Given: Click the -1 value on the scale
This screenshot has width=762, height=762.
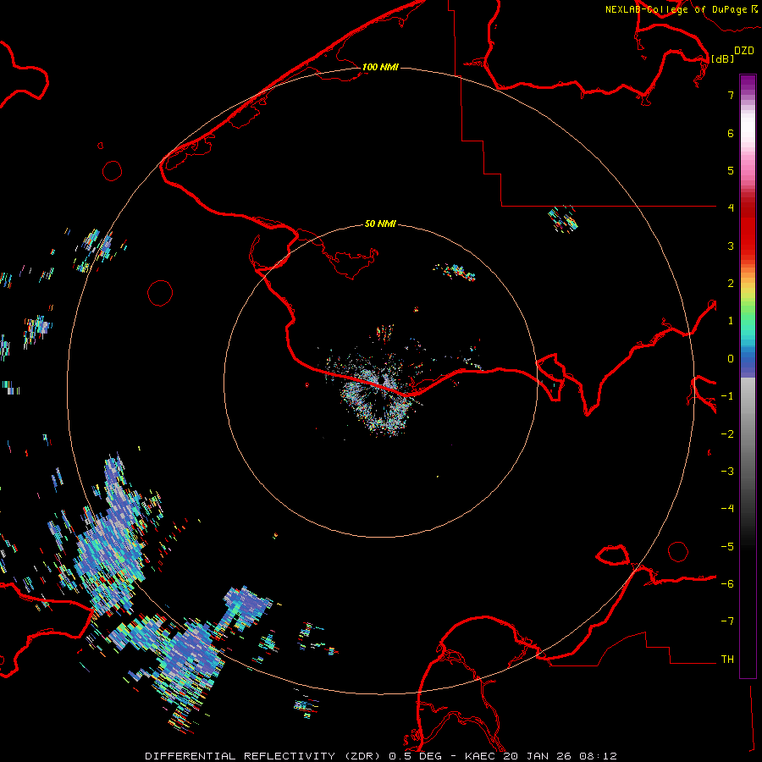Looking at the screenshot, I should [727, 396].
